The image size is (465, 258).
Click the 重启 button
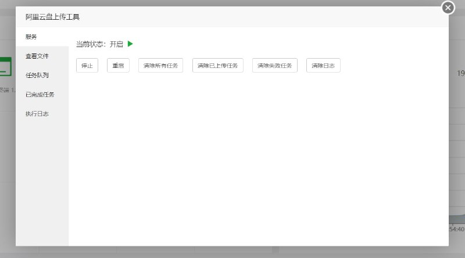(118, 66)
